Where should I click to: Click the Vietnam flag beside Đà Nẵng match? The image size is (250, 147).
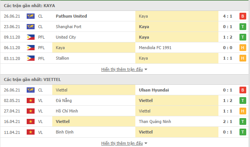(x=30, y=100)
